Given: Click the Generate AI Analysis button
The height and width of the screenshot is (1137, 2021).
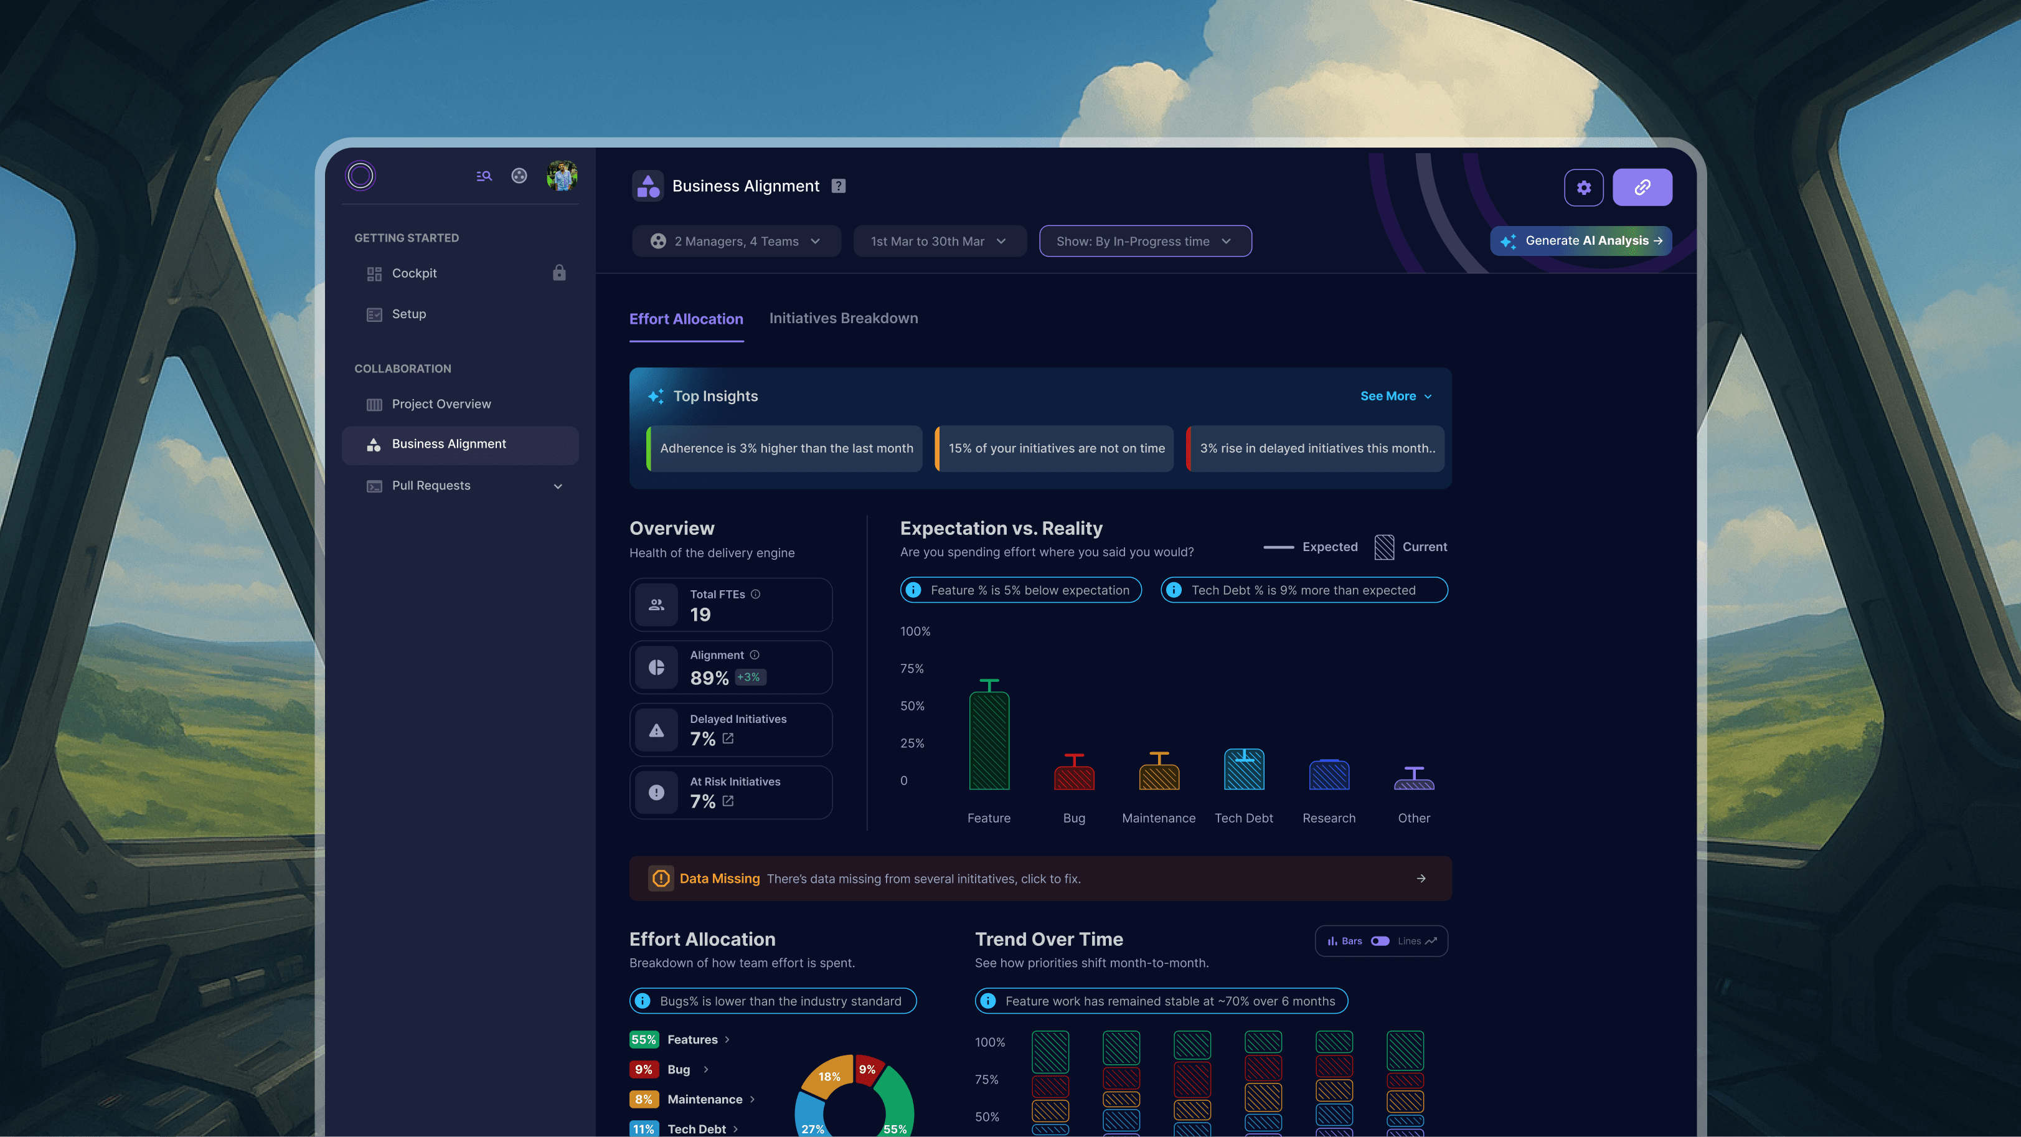Looking at the screenshot, I should pyautogui.click(x=1581, y=241).
